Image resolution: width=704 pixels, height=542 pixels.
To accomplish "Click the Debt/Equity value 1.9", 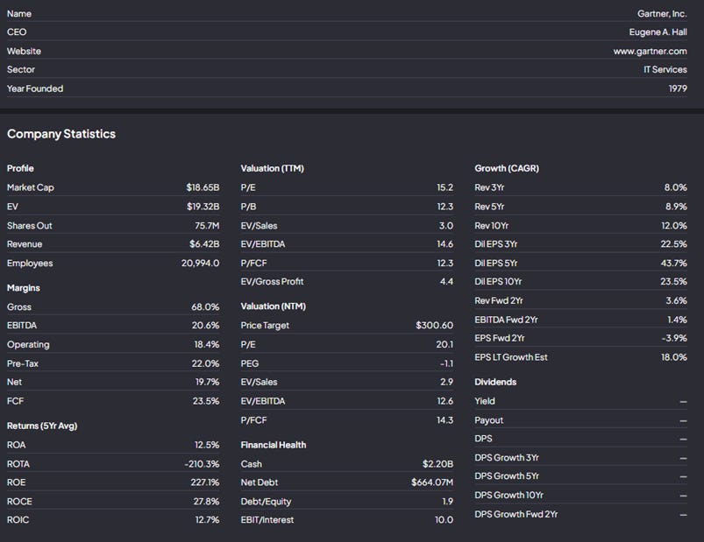I will (448, 502).
